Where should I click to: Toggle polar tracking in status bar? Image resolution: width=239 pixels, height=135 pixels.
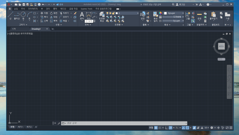pyautogui.click(x=170, y=128)
